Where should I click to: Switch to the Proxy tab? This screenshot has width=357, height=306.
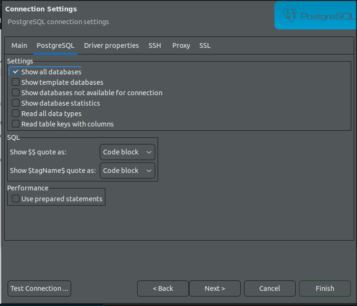[x=181, y=45]
